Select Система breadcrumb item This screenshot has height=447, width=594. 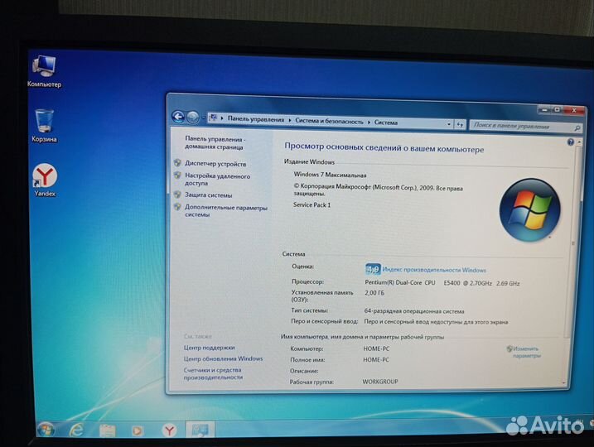coord(386,123)
